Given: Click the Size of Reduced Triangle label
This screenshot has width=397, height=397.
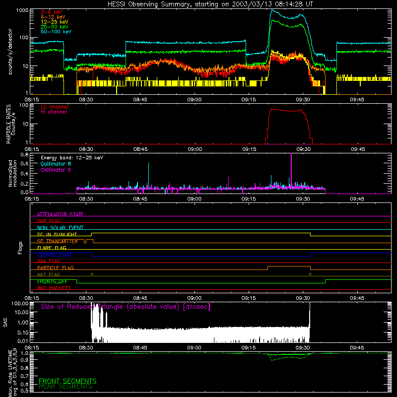Looking at the screenshot, I should pyautogui.click(x=126, y=307).
